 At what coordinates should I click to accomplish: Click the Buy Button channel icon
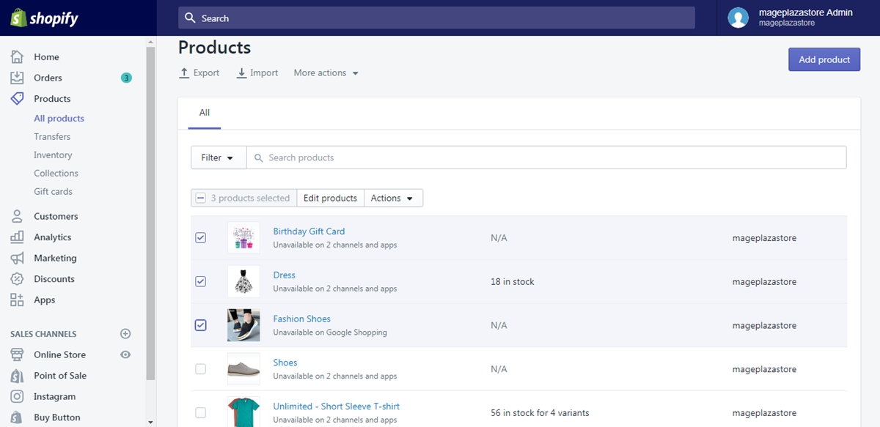click(x=17, y=417)
